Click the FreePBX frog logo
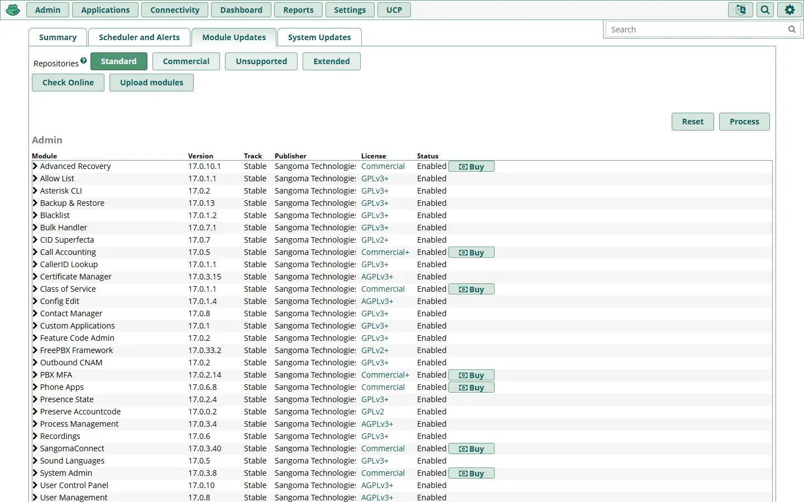The width and height of the screenshot is (804, 502). 13,10
